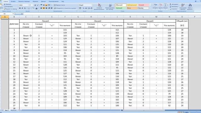Apply the Нейтральный cell style
This screenshot has height=113, width=201.
pos(132,5)
